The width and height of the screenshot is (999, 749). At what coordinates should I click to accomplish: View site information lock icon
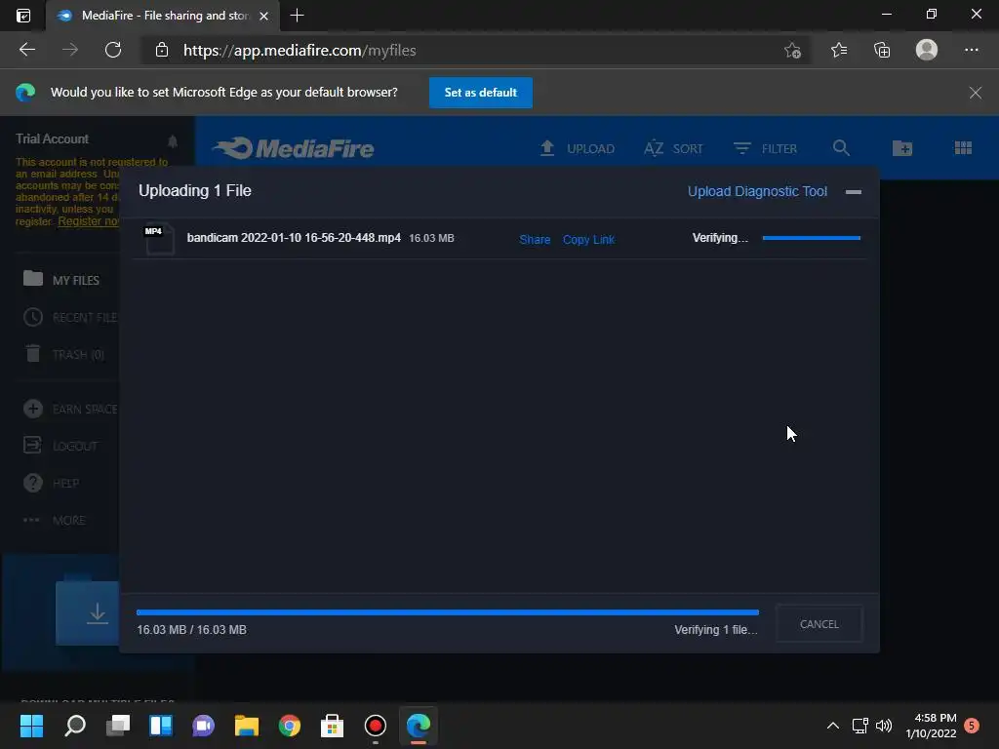[x=162, y=50]
